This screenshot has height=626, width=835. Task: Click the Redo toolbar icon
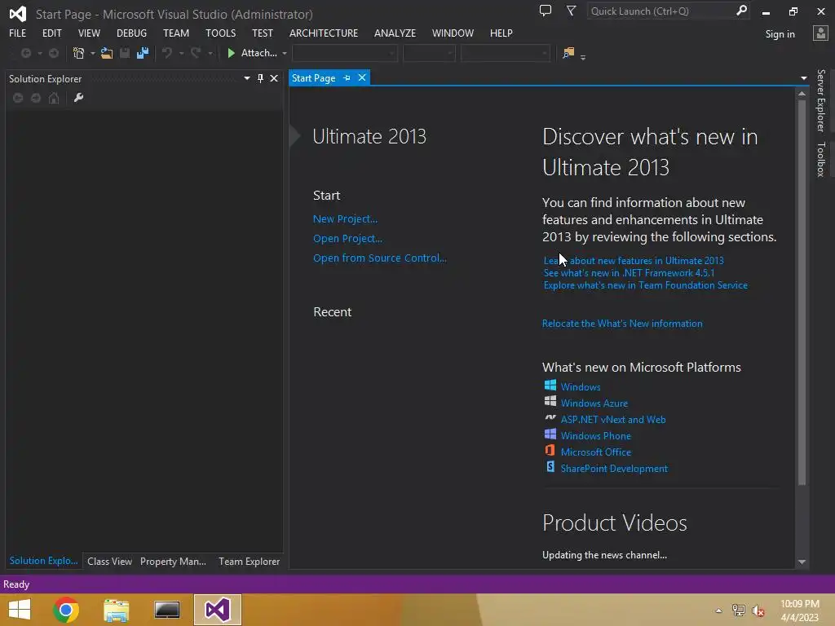[x=196, y=53]
